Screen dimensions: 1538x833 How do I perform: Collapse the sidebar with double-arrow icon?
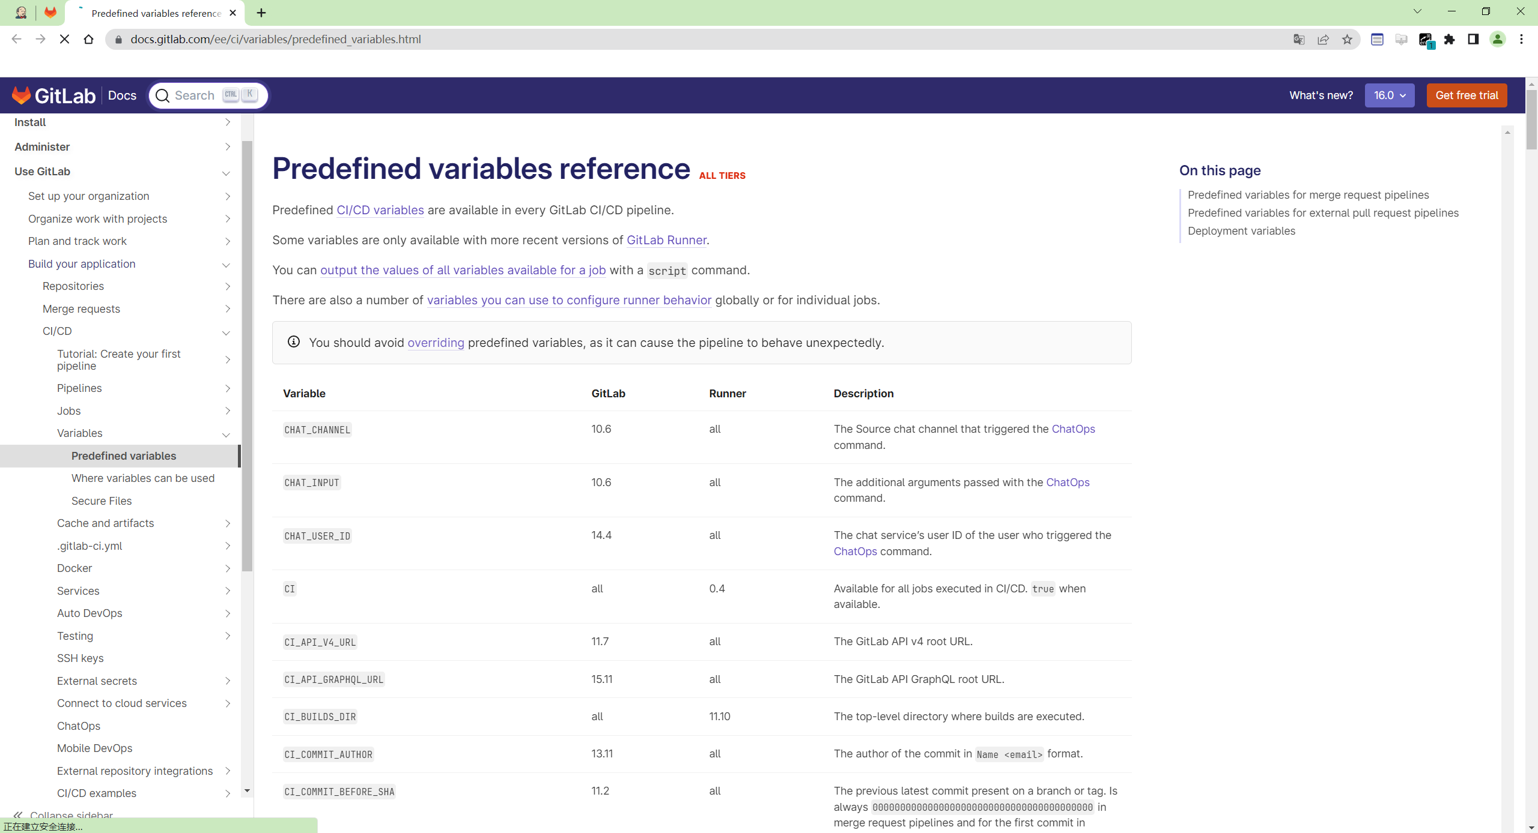pyautogui.click(x=18, y=815)
